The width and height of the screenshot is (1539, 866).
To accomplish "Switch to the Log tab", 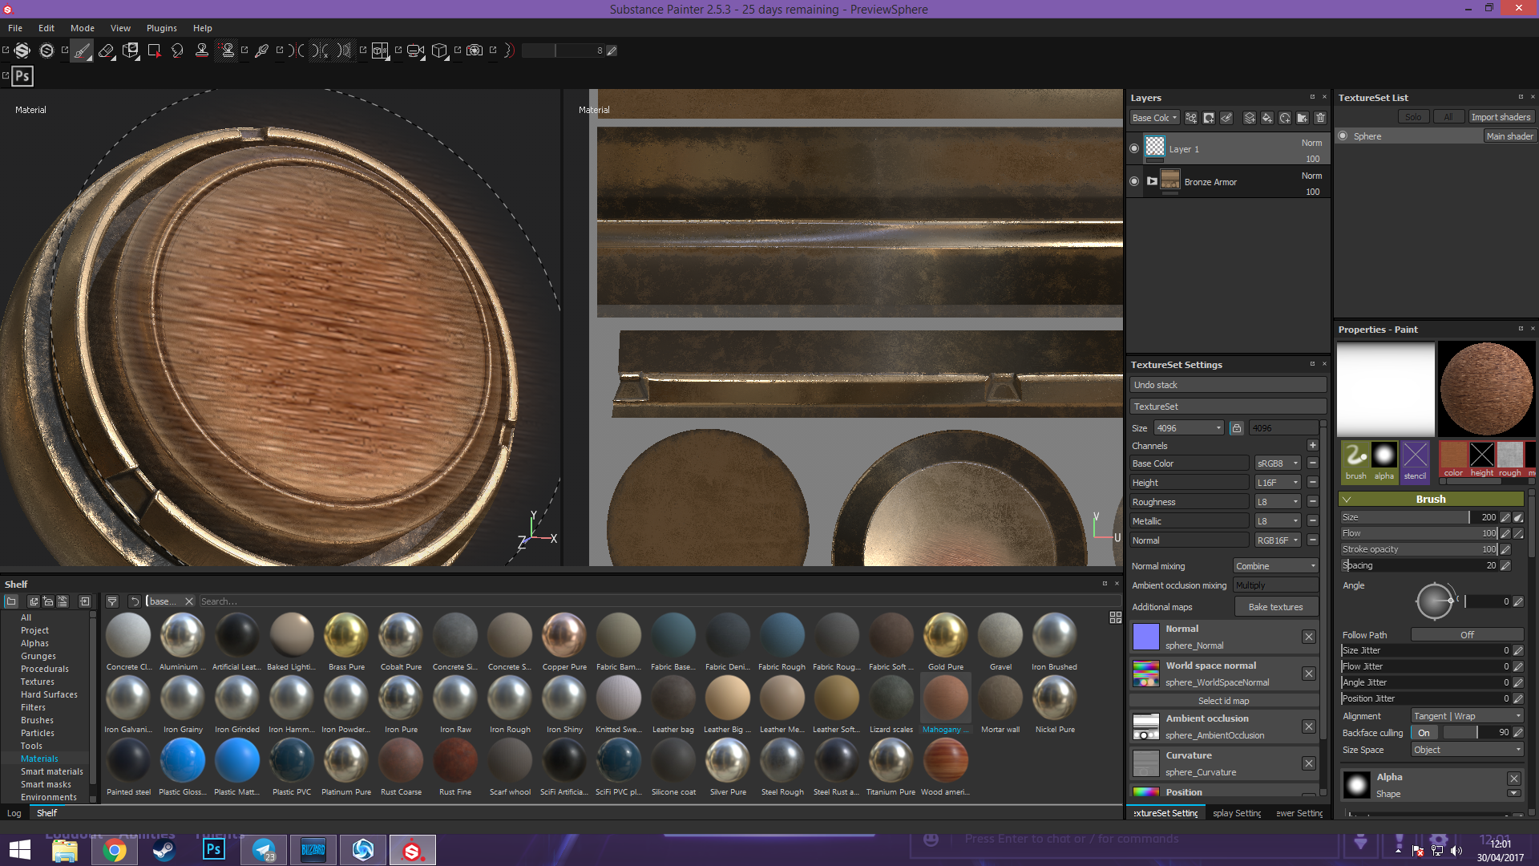I will pyautogui.click(x=14, y=813).
